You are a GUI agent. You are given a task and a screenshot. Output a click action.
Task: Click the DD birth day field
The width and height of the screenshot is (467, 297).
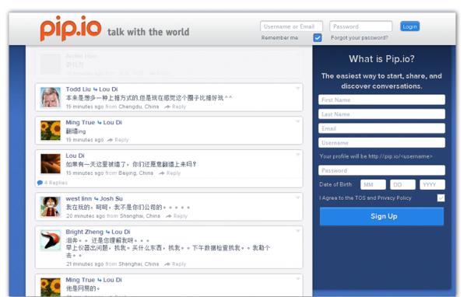click(402, 185)
